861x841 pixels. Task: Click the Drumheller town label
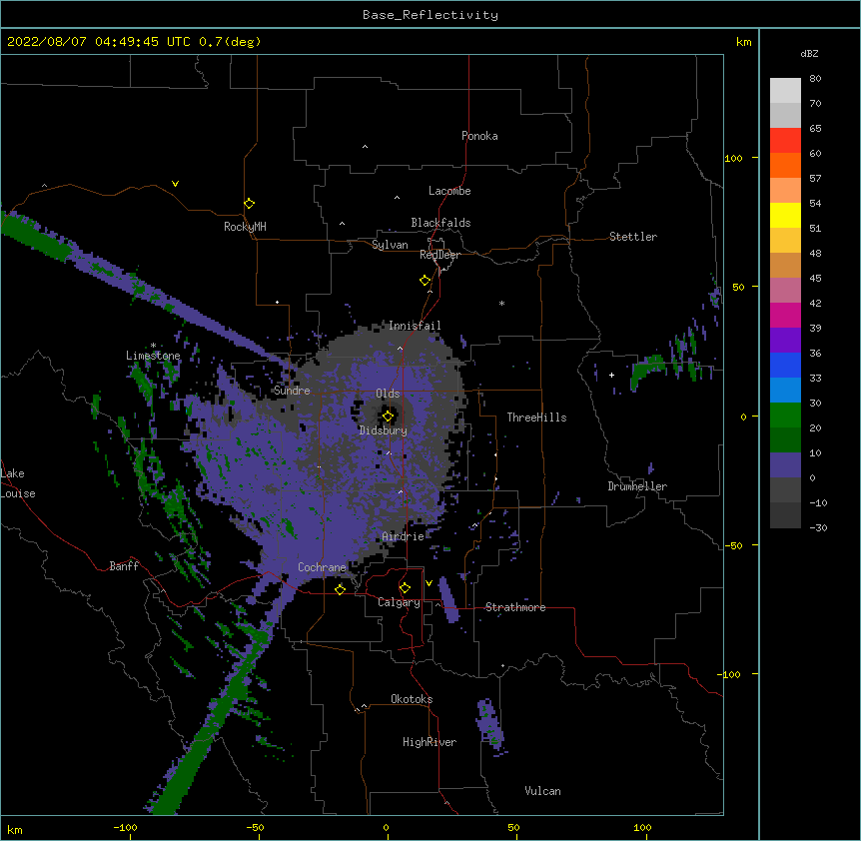click(x=637, y=486)
